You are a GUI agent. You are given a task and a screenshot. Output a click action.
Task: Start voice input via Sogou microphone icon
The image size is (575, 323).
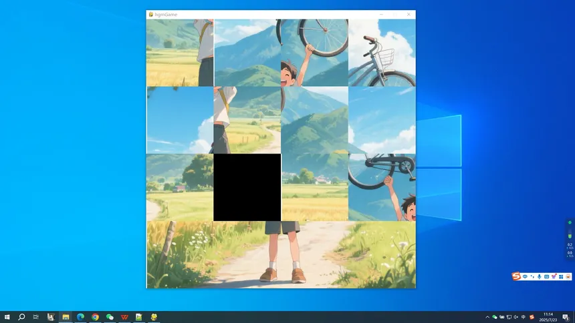click(540, 276)
